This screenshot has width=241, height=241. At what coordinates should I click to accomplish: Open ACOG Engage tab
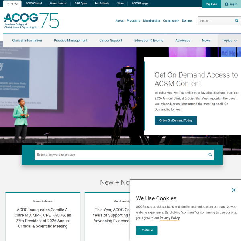(140, 3)
